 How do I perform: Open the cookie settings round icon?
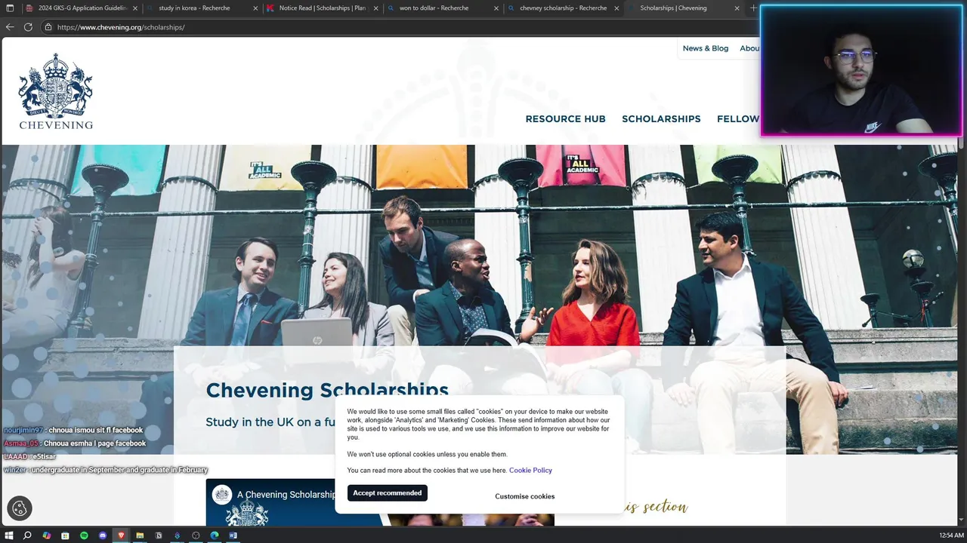coord(20,508)
